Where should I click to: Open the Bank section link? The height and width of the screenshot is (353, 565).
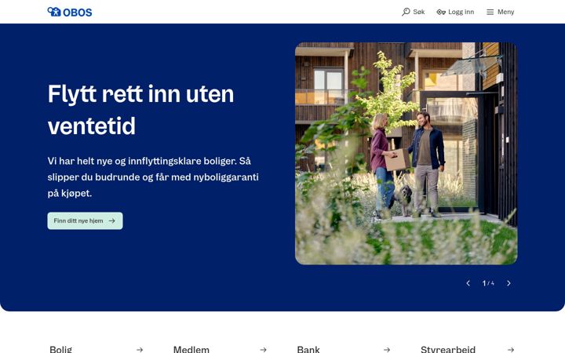coord(344,349)
